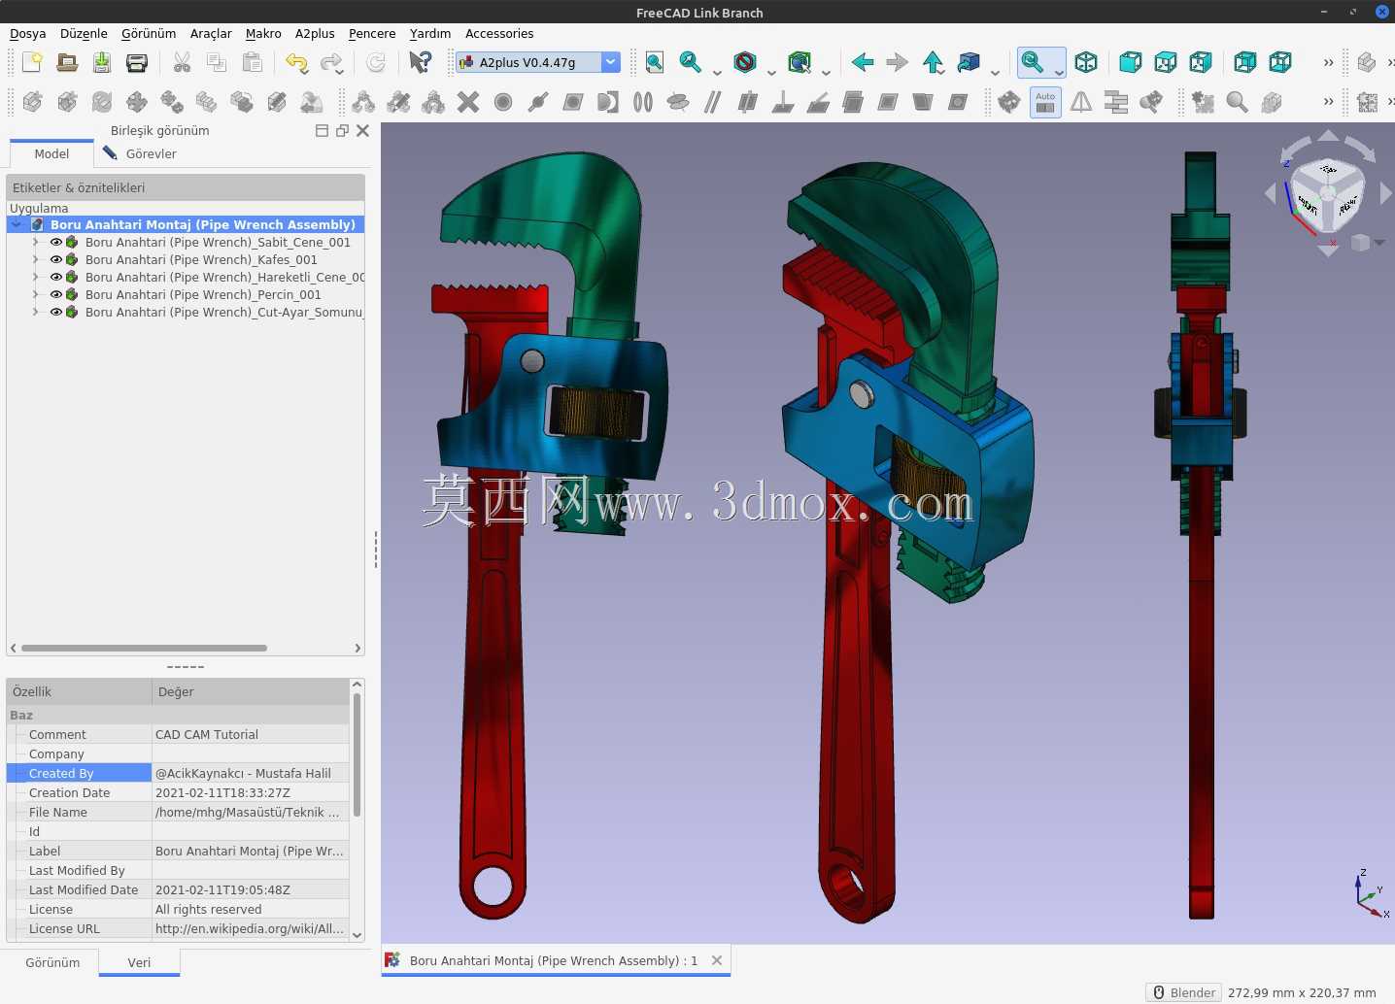
Task: Click the A2plus structure tree icon
Action: 1116,102
